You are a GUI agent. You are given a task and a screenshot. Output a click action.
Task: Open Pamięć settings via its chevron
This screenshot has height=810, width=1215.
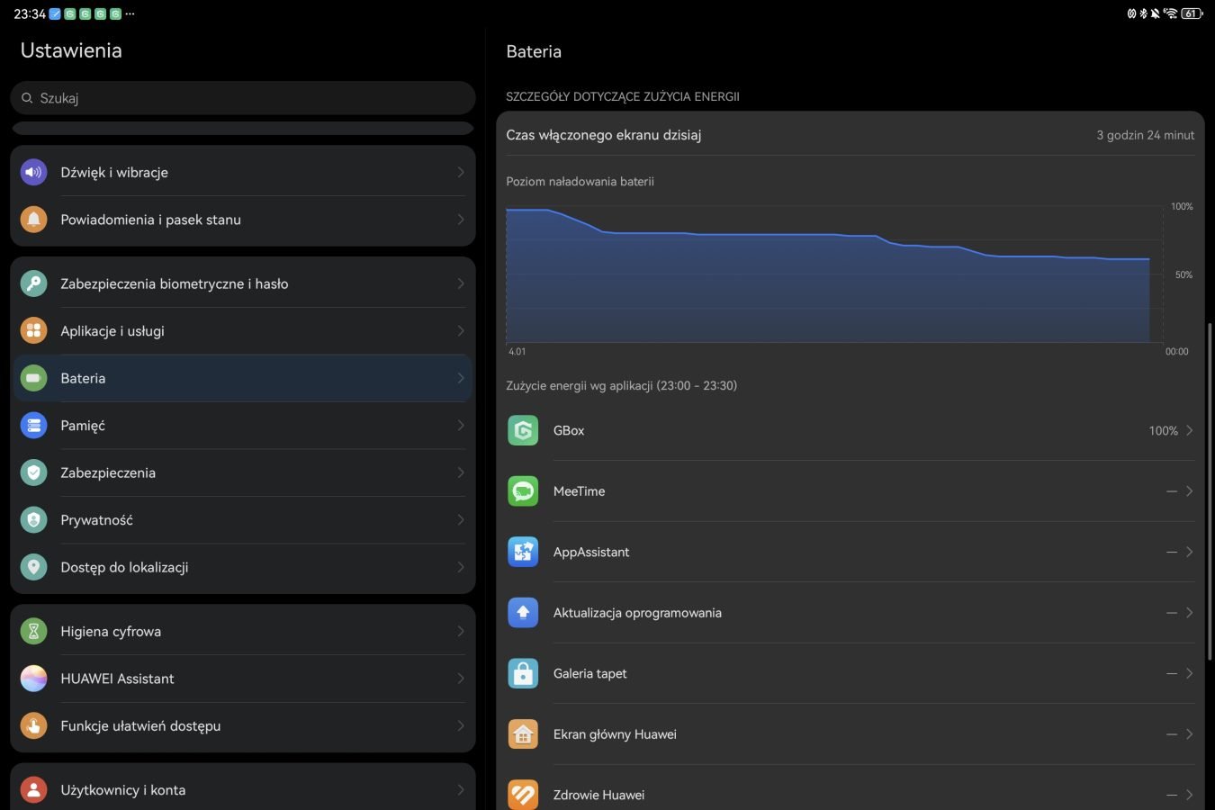460,426
